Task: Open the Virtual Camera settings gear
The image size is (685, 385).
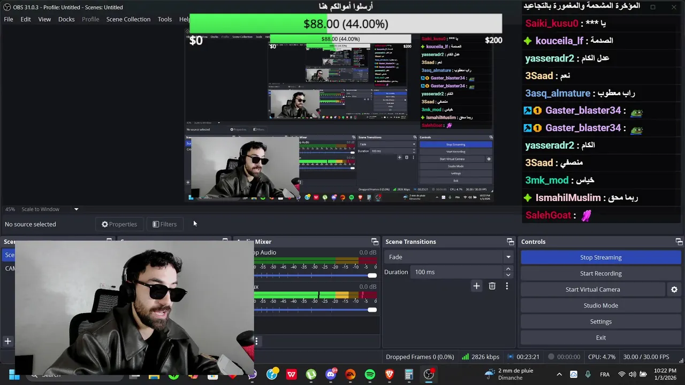Action: pyautogui.click(x=674, y=289)
